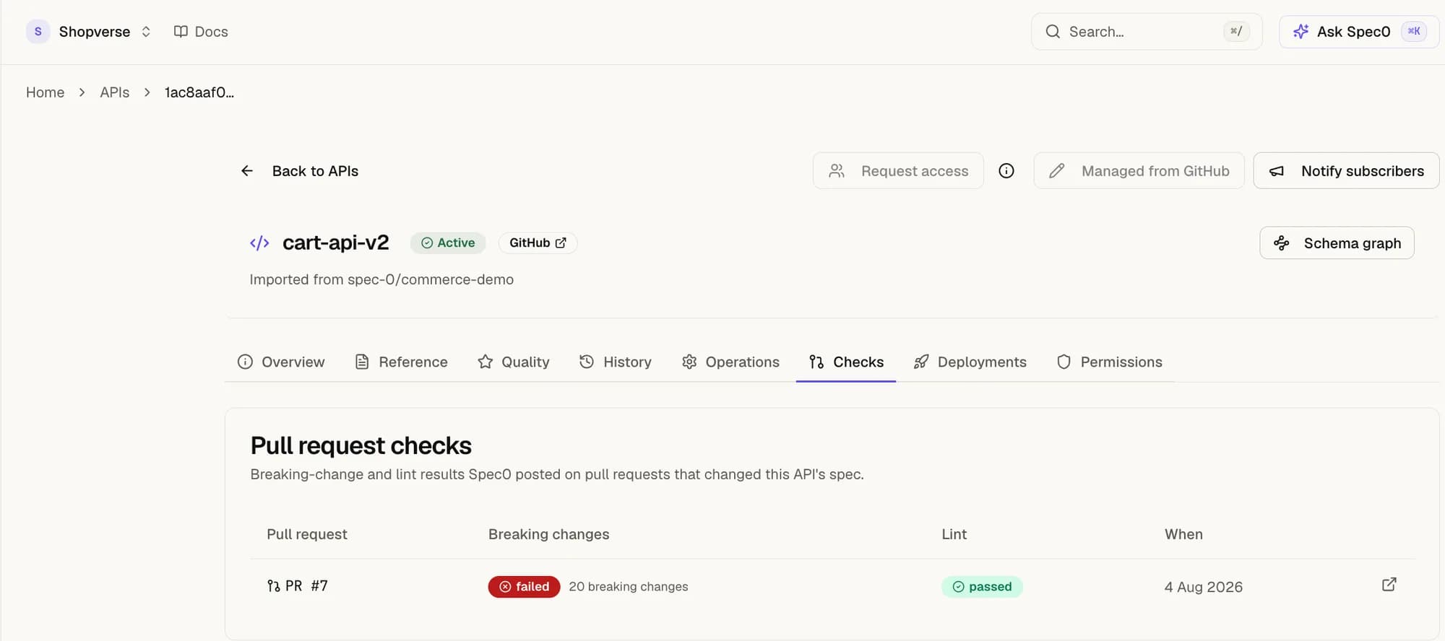This screenshot has height=641, width=1445.
Task: Click the 1ac8aaf0… breadcrumb
Action: point(199,92)
